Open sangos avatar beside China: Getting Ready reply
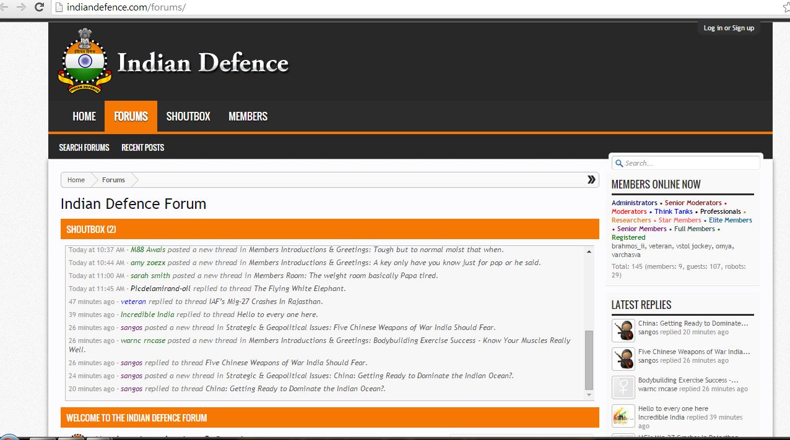This screenshot has width=790, height=440. [x=623, y=331]
